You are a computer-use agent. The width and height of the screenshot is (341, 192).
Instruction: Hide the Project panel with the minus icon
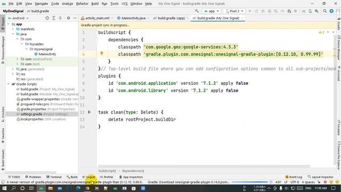click(75, 18)
